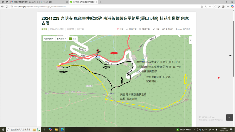Activate the read aloud icon

[210, 6]
